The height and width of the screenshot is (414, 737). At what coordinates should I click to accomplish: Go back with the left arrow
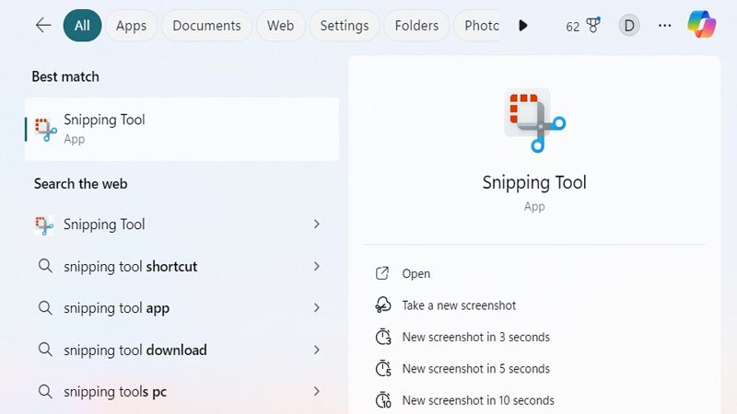43,26
